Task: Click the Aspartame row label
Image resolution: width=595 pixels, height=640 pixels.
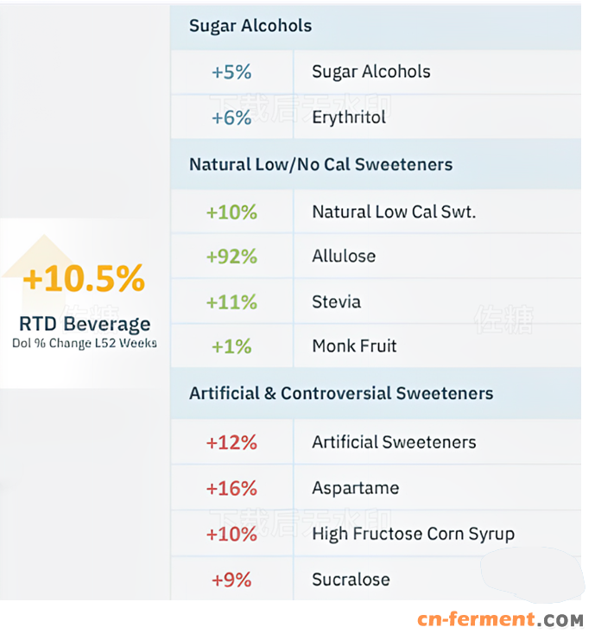Action: (x=355, y=488)
